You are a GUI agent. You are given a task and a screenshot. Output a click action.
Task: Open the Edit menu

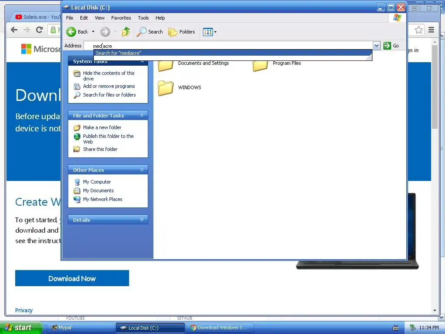pos(84,18)
